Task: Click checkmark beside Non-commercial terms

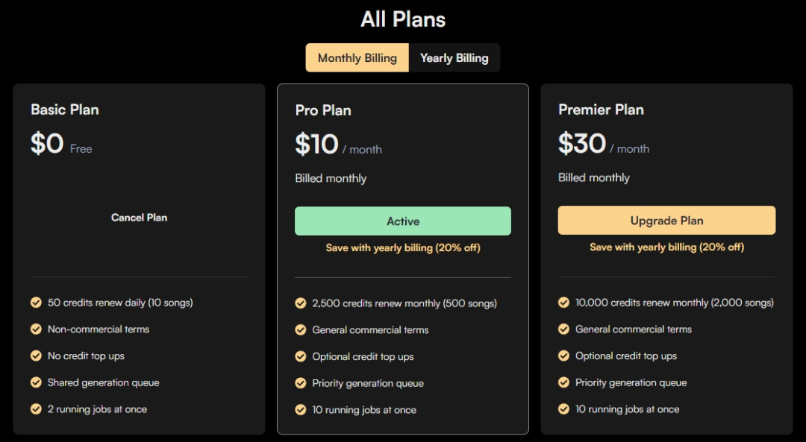Action: point(36,329)
